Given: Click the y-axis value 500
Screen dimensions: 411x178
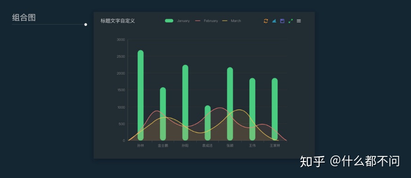Looking at the screenshot, I should (122, 124).
